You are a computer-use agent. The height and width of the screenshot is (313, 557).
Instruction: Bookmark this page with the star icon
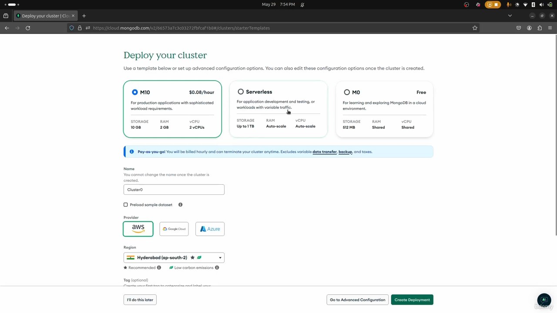click(475, 28)
